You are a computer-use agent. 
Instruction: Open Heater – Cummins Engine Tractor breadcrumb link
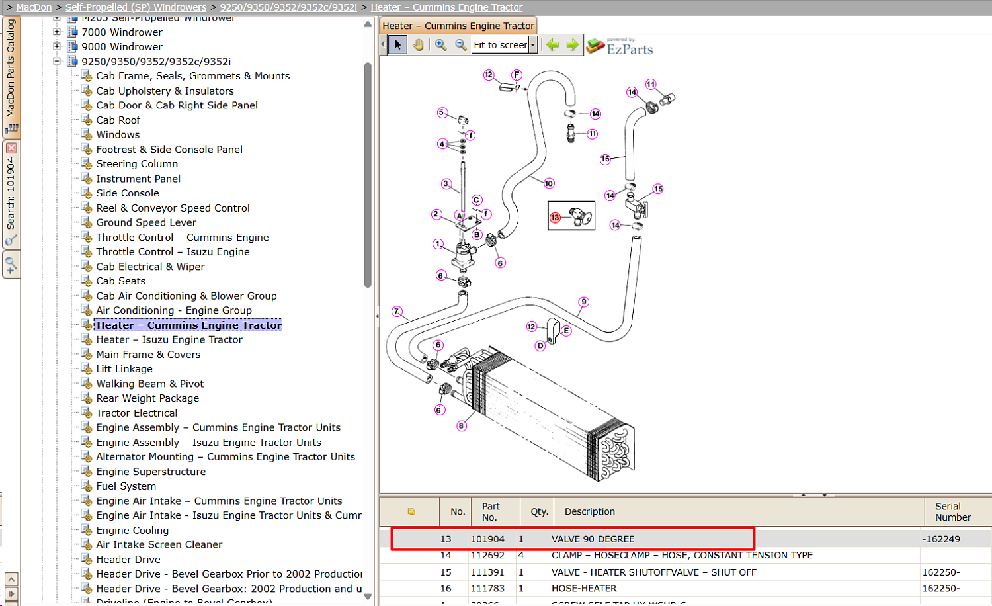(x=446, y=7)
